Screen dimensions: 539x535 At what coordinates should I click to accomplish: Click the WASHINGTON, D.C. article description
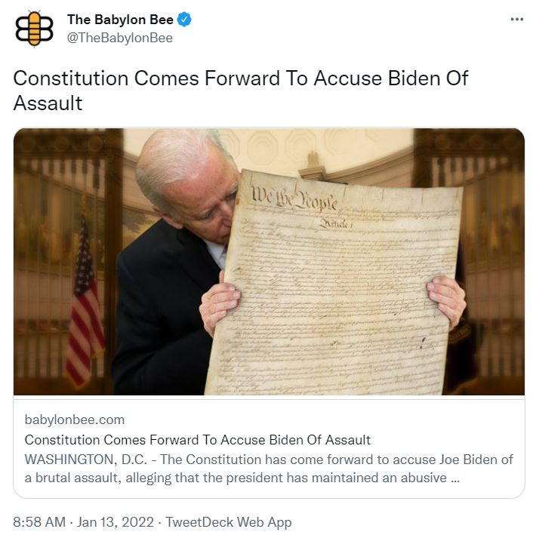(x=269, y=469)
